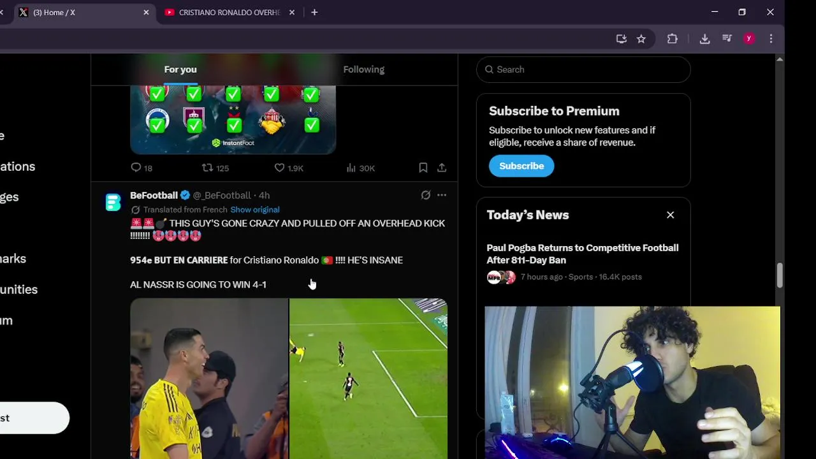Open the media controls icon in toolbar
This screenshot has height=459, width=816.
pos(727,39)
